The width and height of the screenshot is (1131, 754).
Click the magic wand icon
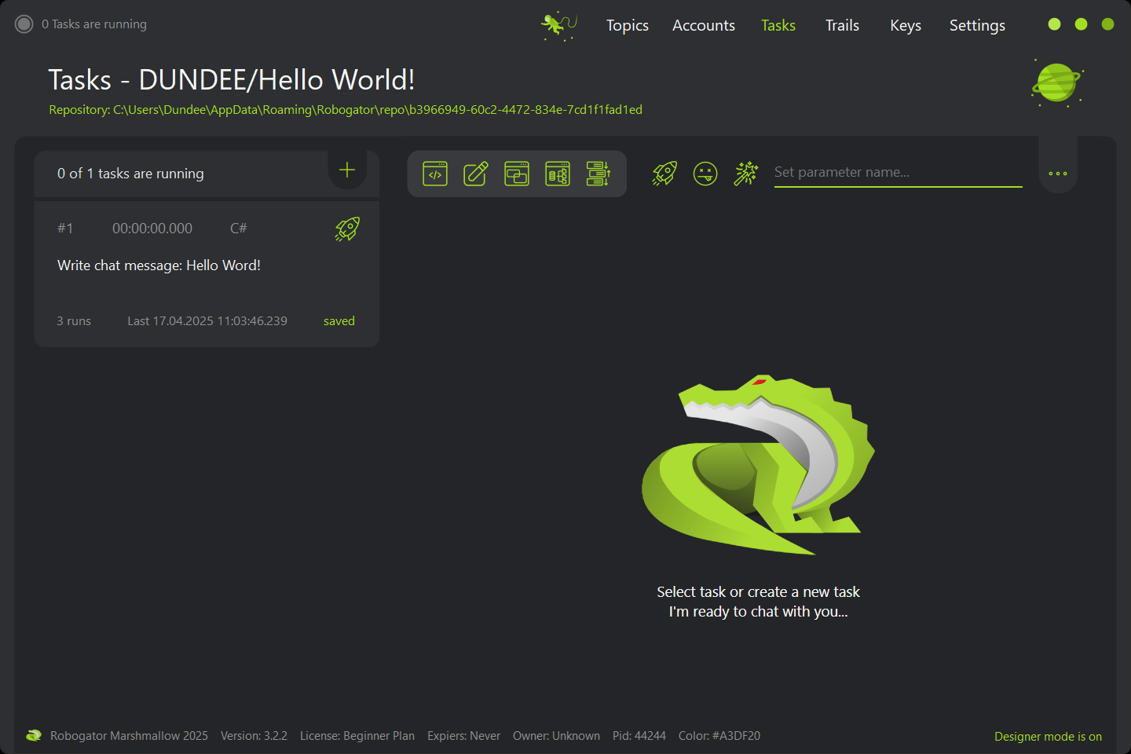(x=746, y=174)
